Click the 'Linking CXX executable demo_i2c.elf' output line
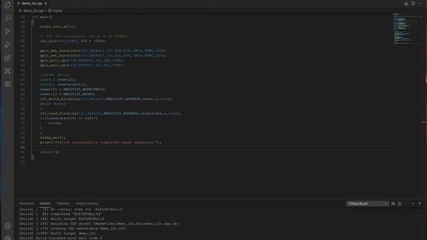Viewport: 427px width, 240px height. tap(72, 228)
